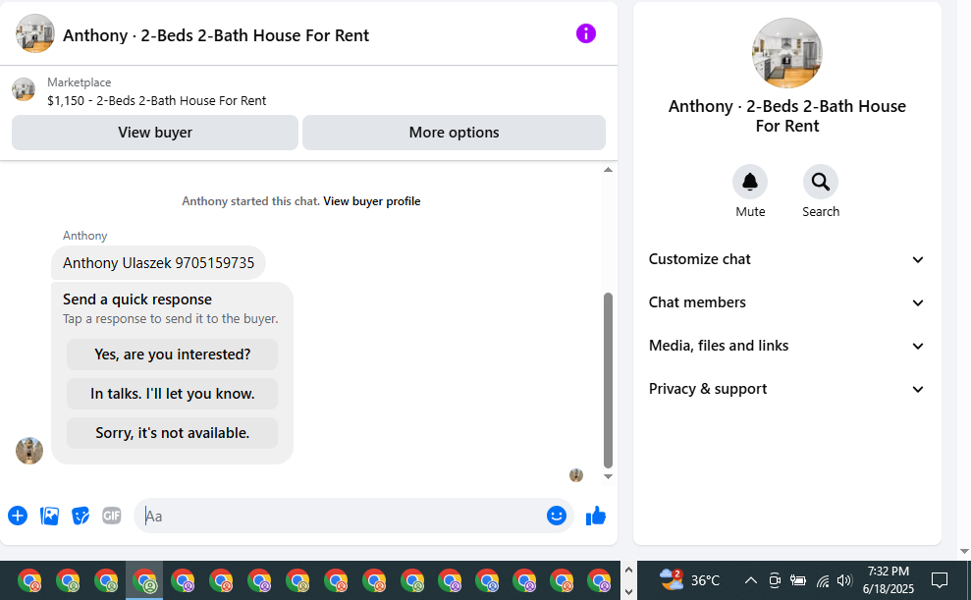Click the Search magnifier icon

click(x=821, y=182)
